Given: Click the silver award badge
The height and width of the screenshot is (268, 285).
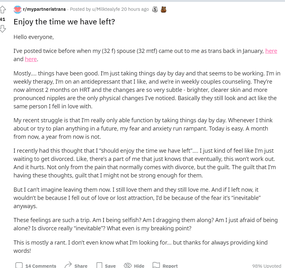Looking at the screenshot, I should pyautogui.click(x=155, y=9).
